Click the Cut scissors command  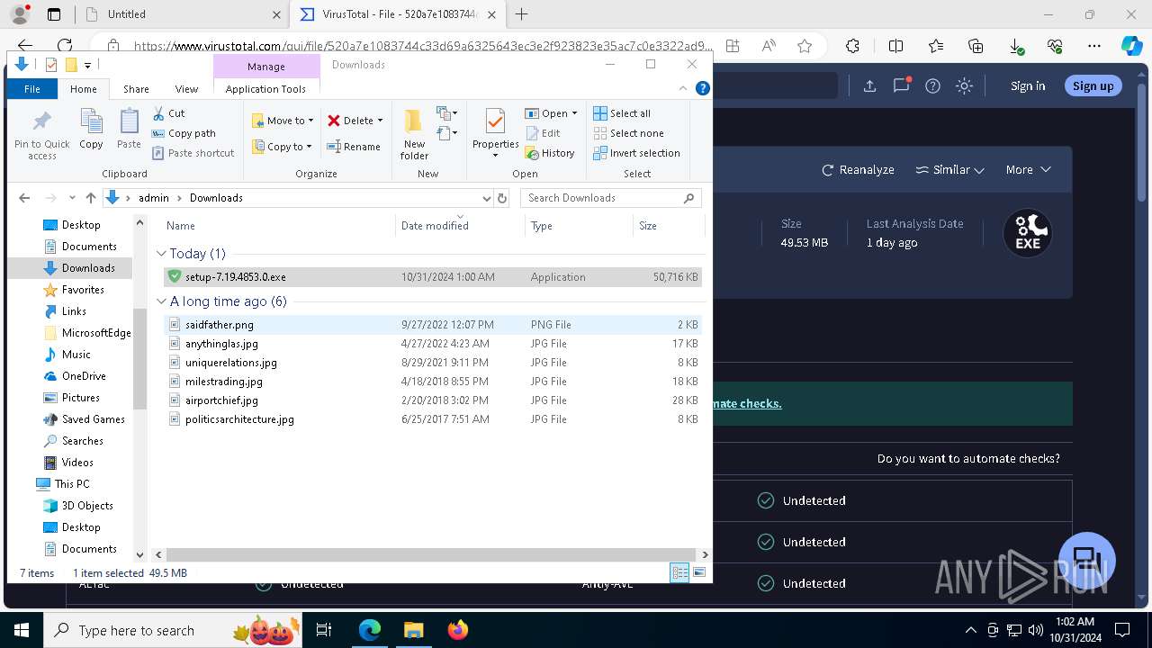169,113
